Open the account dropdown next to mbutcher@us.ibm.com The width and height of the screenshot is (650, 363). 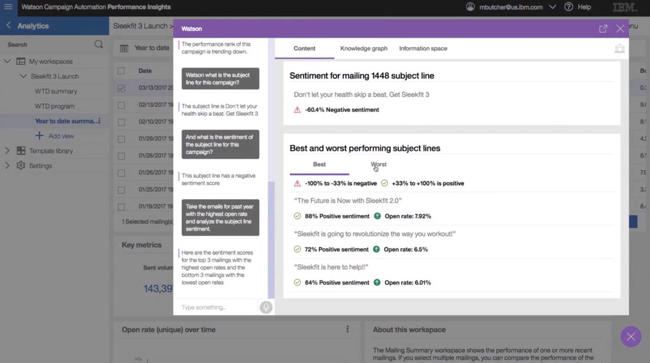pos(552,7)
